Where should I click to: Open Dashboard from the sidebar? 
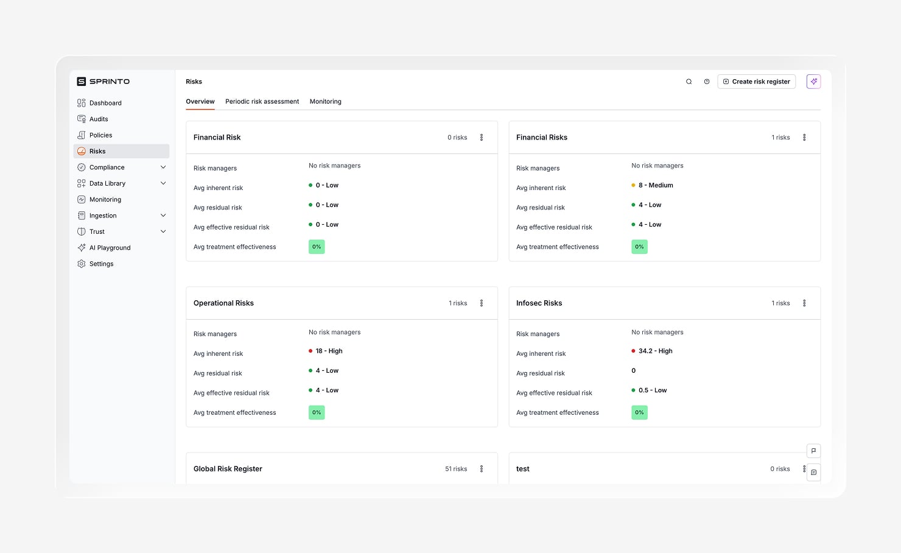click(121, 103)
